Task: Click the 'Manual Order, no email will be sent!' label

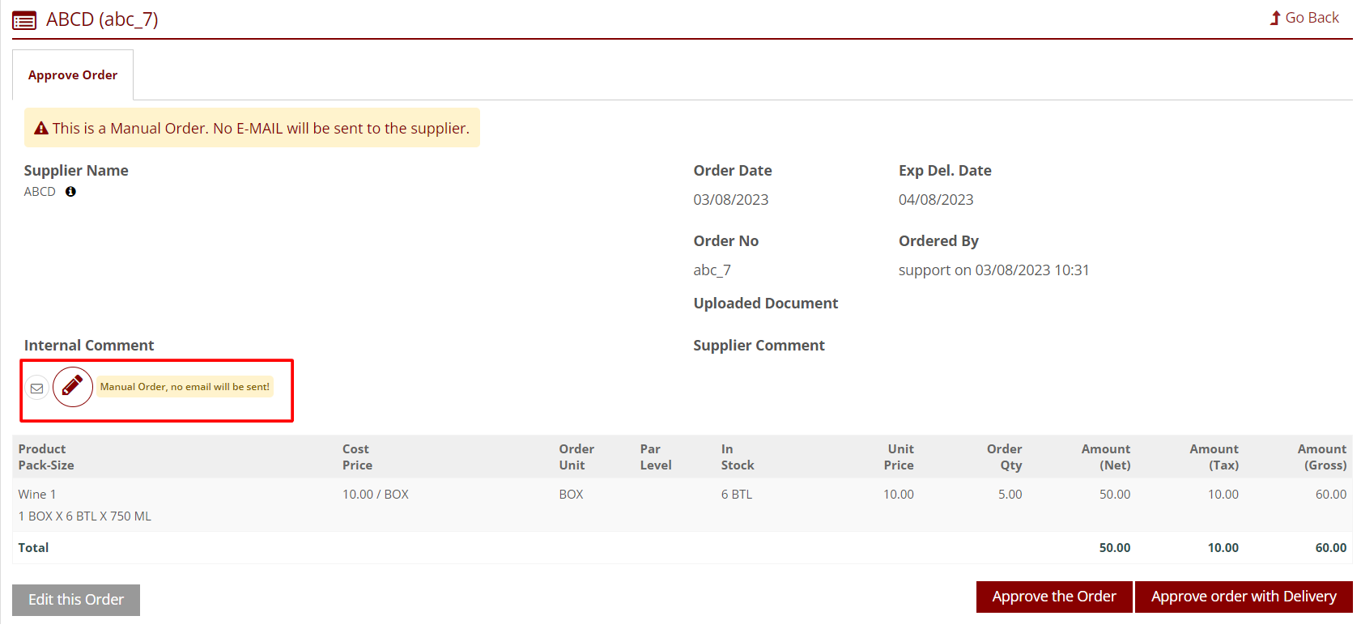Action: (x=185, y=387)
